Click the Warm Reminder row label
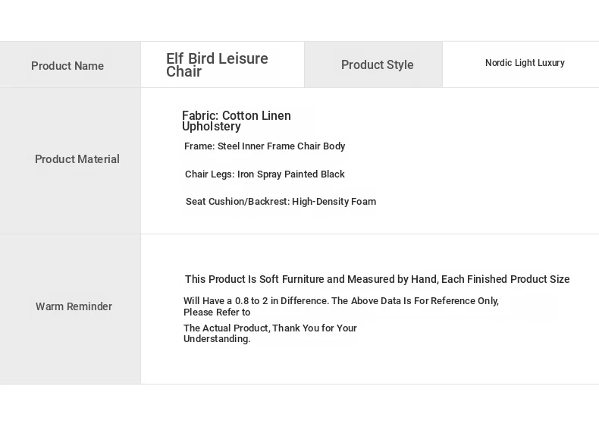Viewport: 599px width, 427px height. coord(74,306)
